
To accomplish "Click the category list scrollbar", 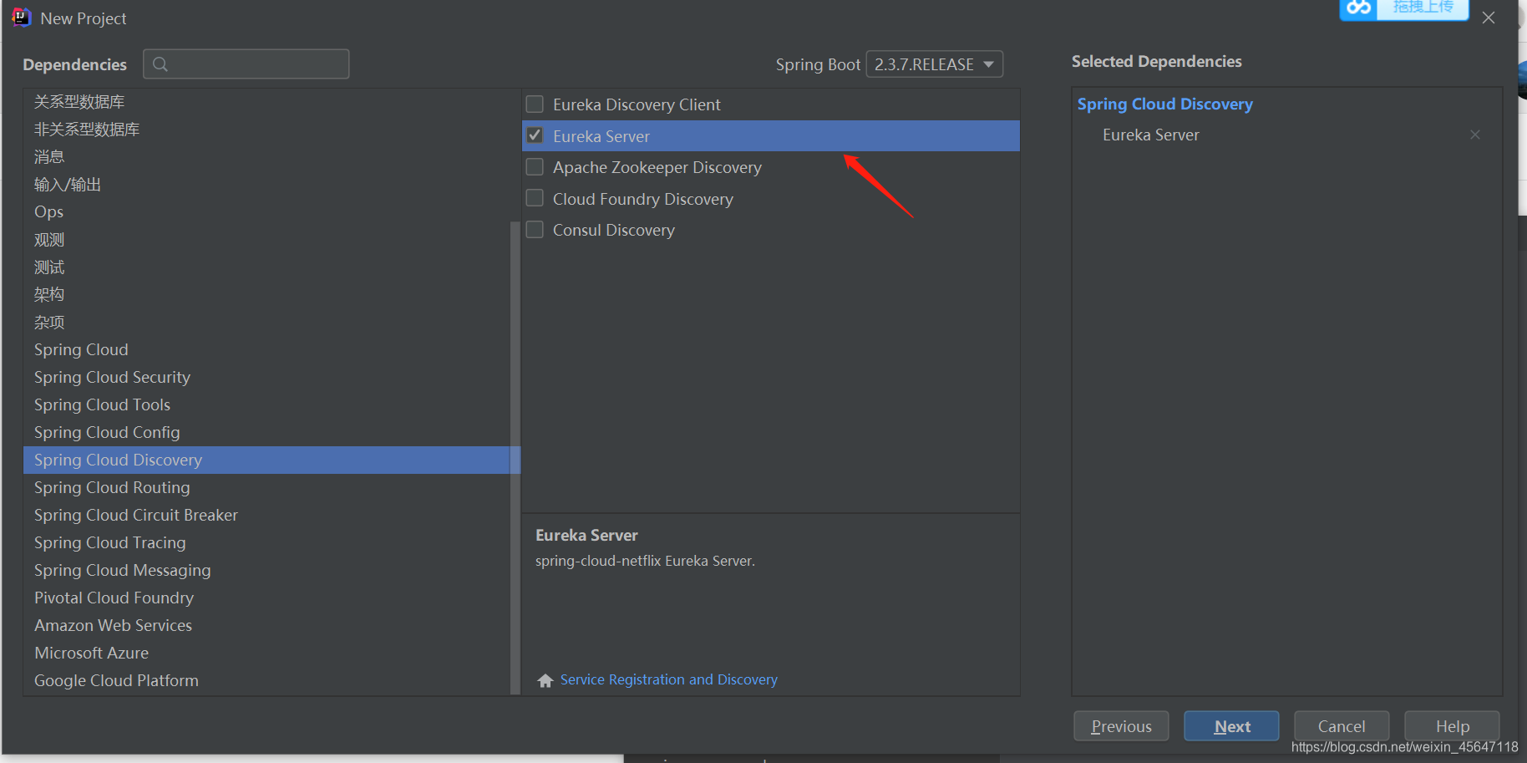I will 515,458.
